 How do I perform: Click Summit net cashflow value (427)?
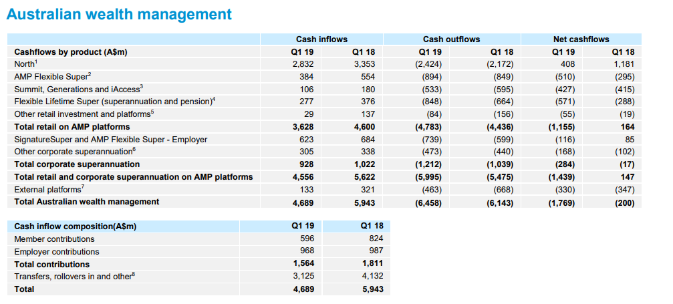[x=565, y=90]
